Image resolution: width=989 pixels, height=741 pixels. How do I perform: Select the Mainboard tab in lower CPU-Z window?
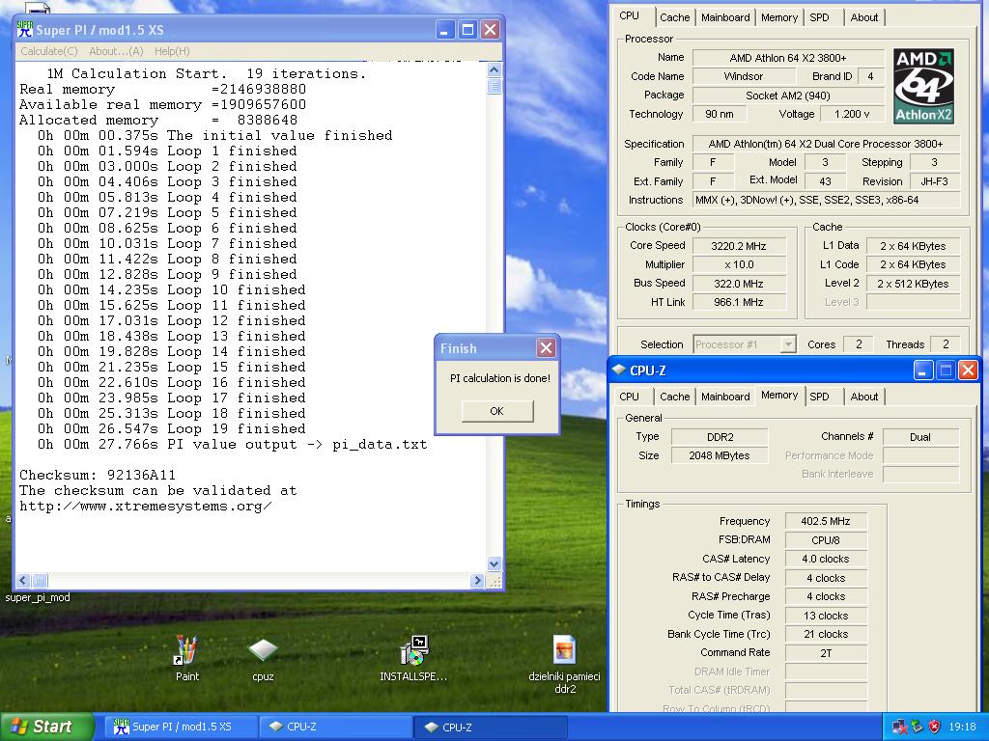(725, 397)
